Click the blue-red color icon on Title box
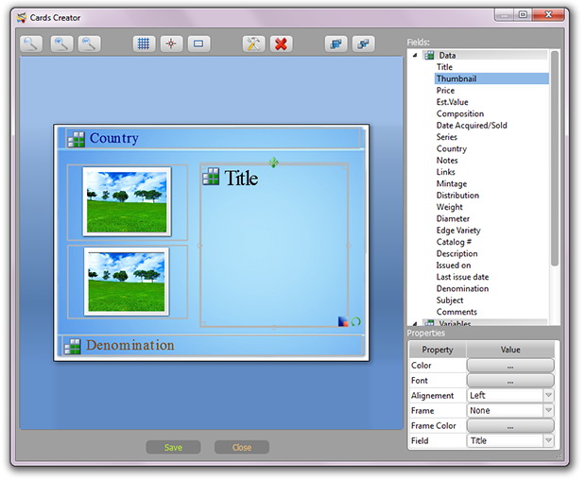 [x=343, y=321]
